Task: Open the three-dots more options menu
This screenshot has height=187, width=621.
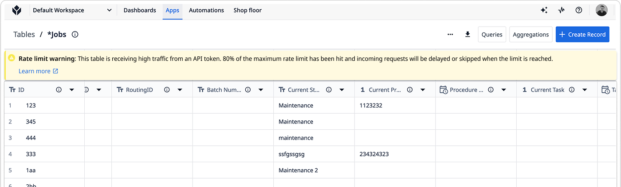Action: coord(450,34)
